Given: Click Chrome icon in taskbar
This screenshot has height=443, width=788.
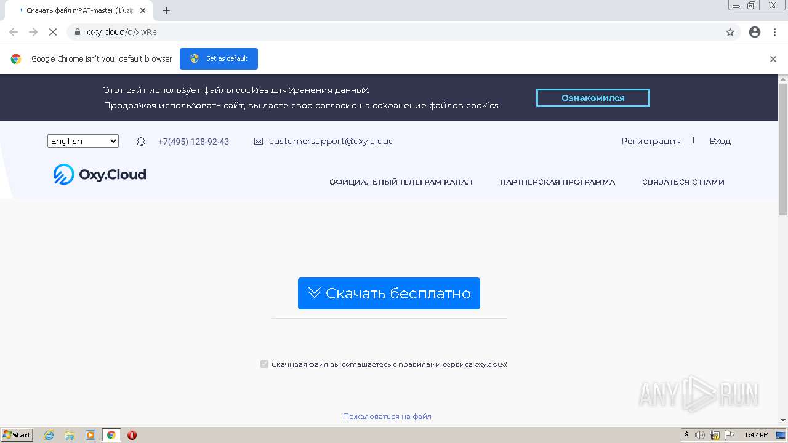Looking at the screenshot, I should pyautogui.click(x=111, y=435).
